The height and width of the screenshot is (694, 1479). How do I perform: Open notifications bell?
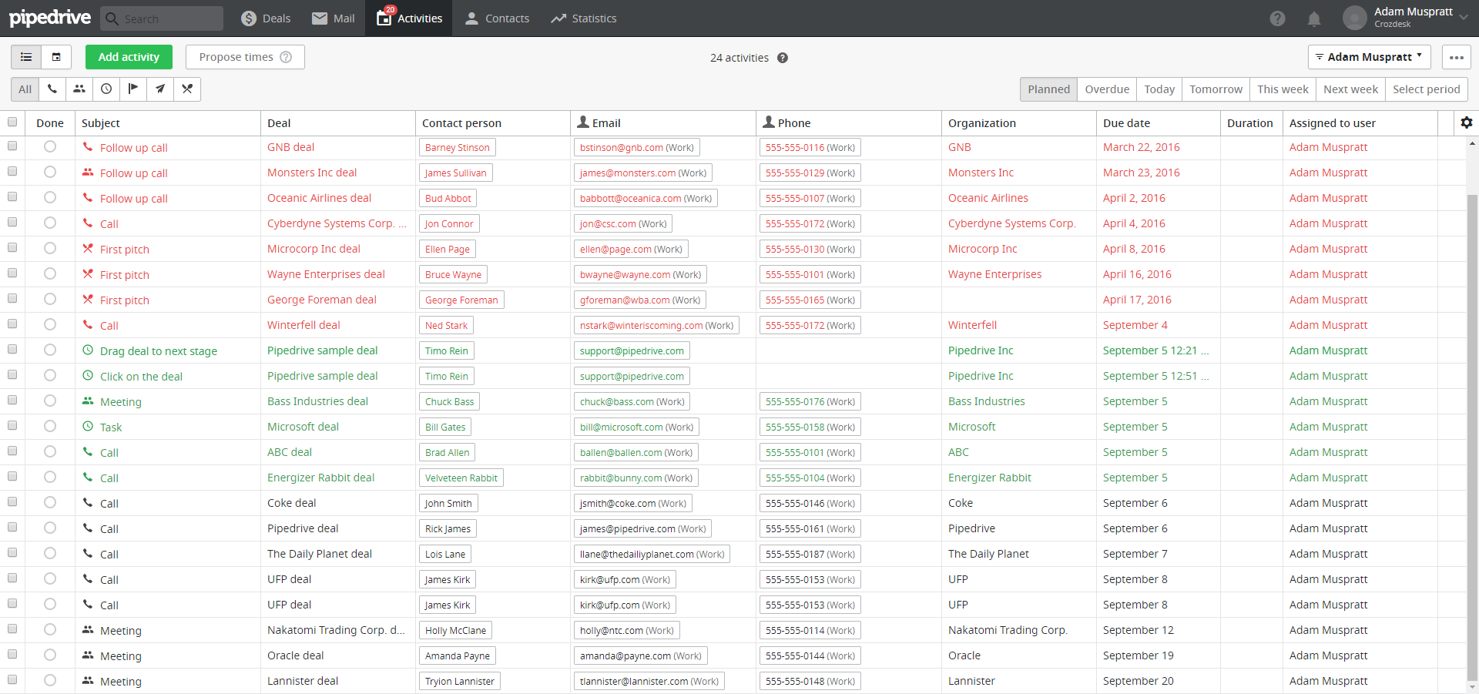1314,18
